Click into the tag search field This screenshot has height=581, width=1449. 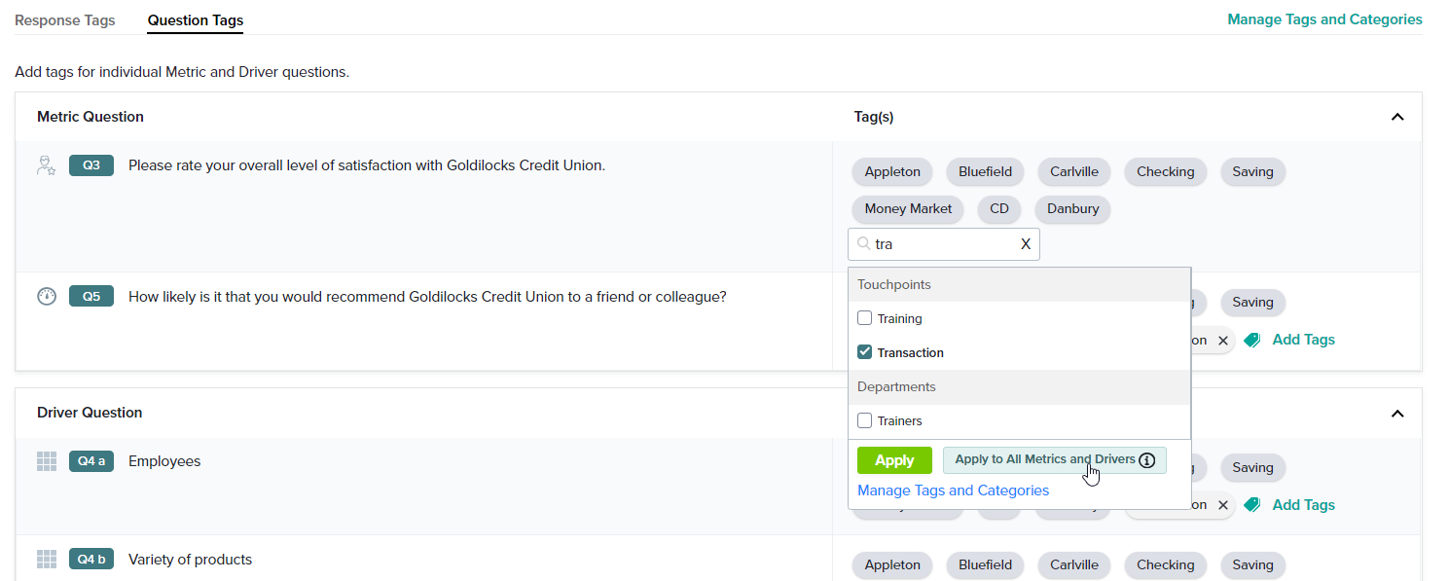939,244
